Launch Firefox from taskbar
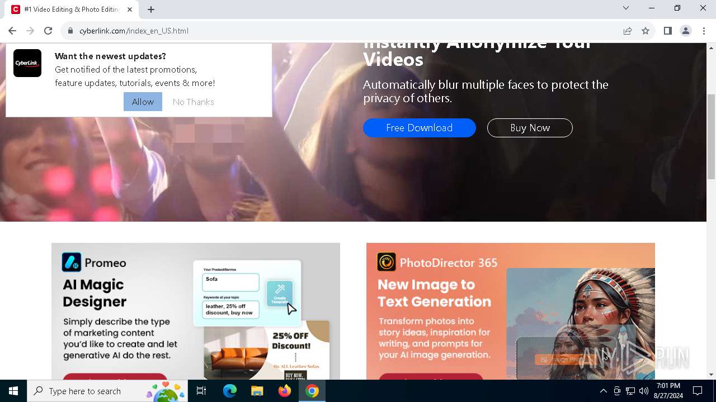Viewport: 716px width, 402px height. click(x=285, y=391)
